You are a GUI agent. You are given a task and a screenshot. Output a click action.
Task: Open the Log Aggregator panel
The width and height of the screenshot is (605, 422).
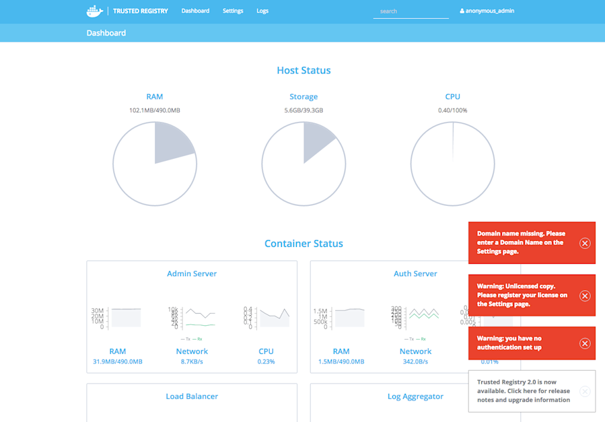415,396
